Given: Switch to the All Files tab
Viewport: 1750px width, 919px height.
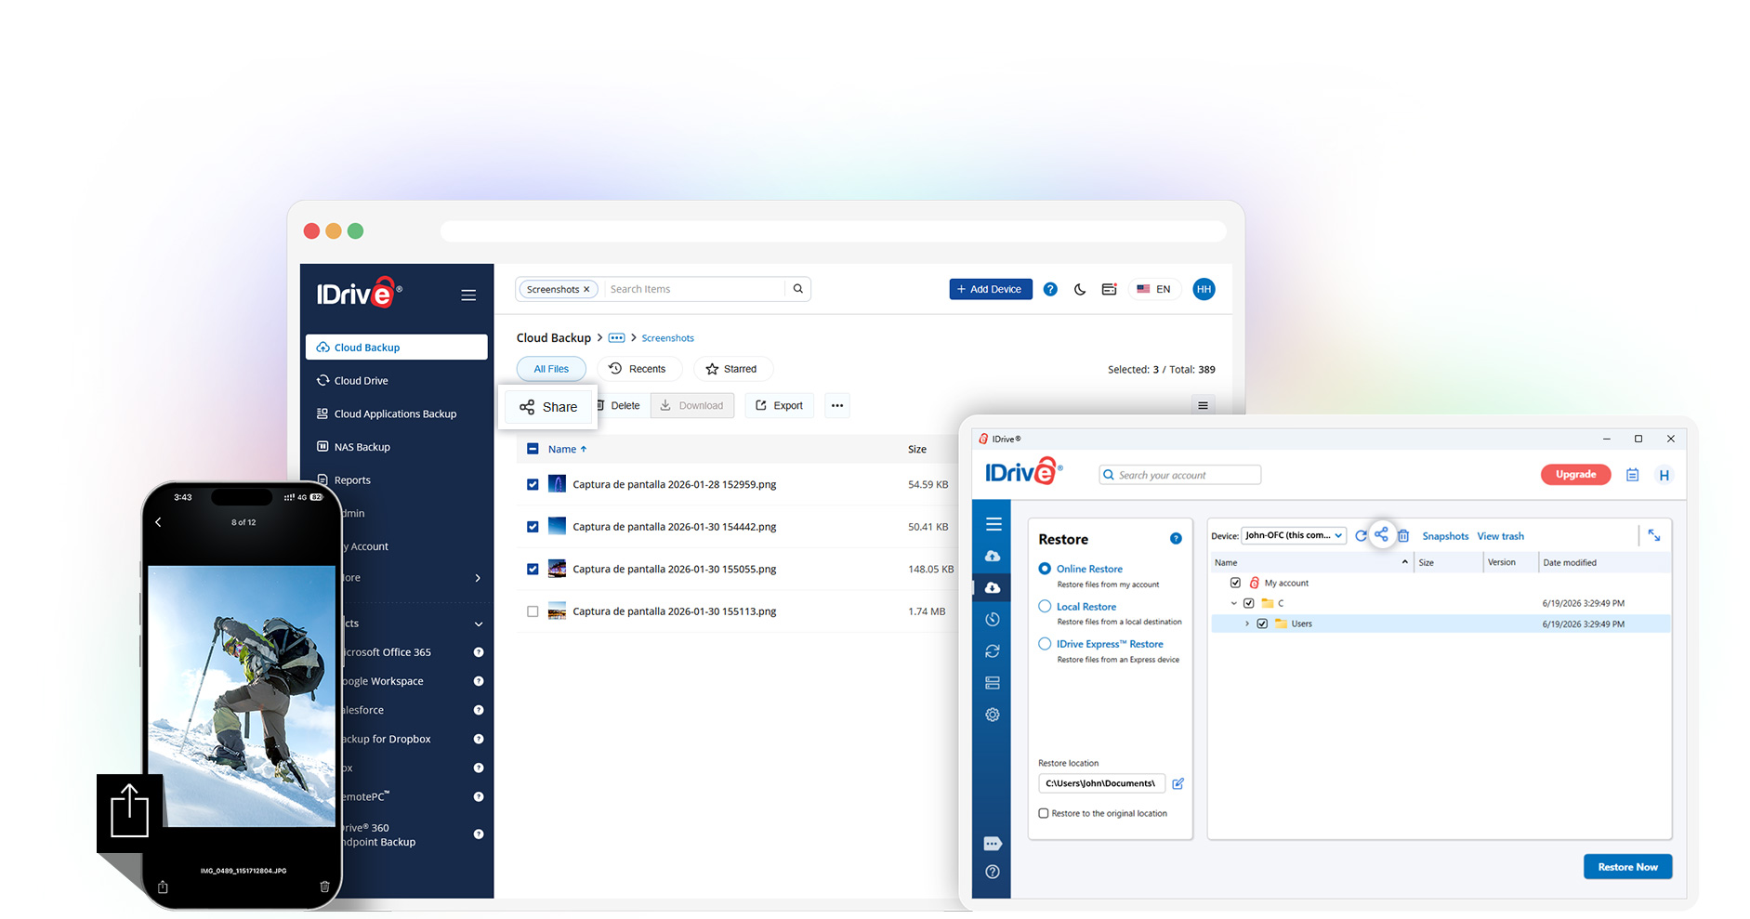Looking at the screenshot, I should (551, 369).
